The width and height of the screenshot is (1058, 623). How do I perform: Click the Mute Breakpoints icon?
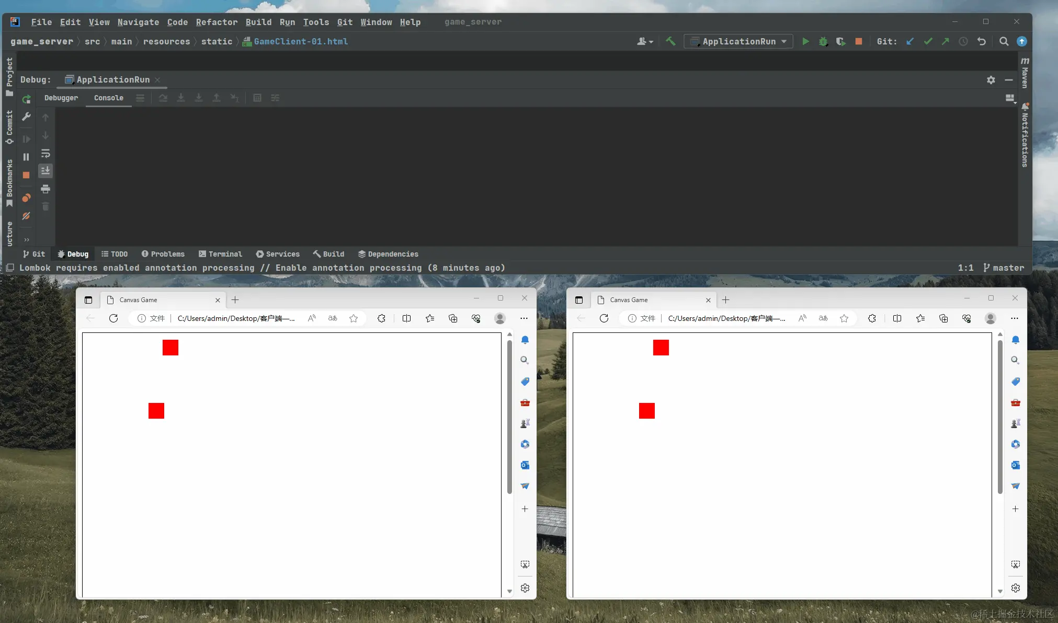26,216
